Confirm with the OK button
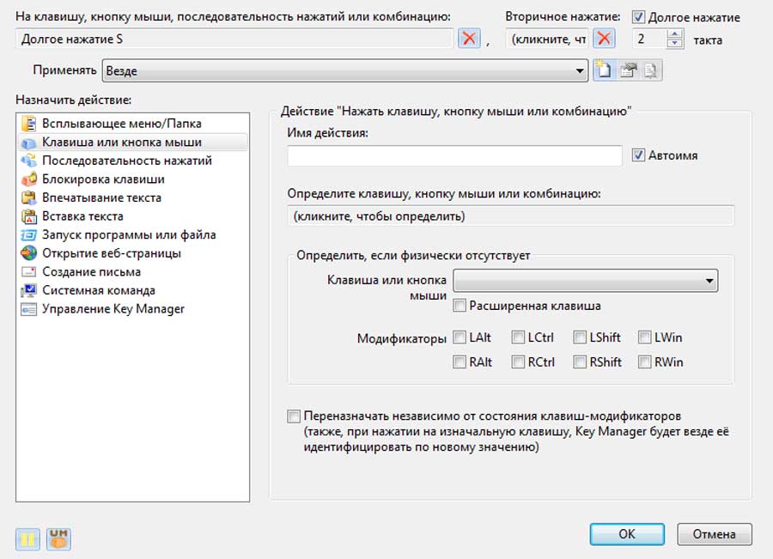 click(627, 534)
